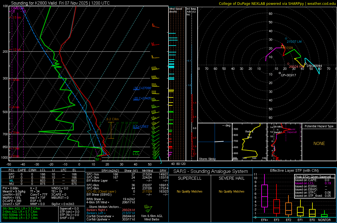337x223 pixels.
Task: Click the 'ConvT = 77F' value
Action: coord(39,195)
